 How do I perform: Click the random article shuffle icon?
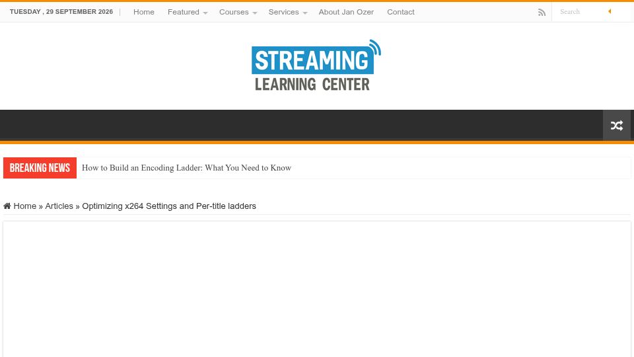coord(617,126)
